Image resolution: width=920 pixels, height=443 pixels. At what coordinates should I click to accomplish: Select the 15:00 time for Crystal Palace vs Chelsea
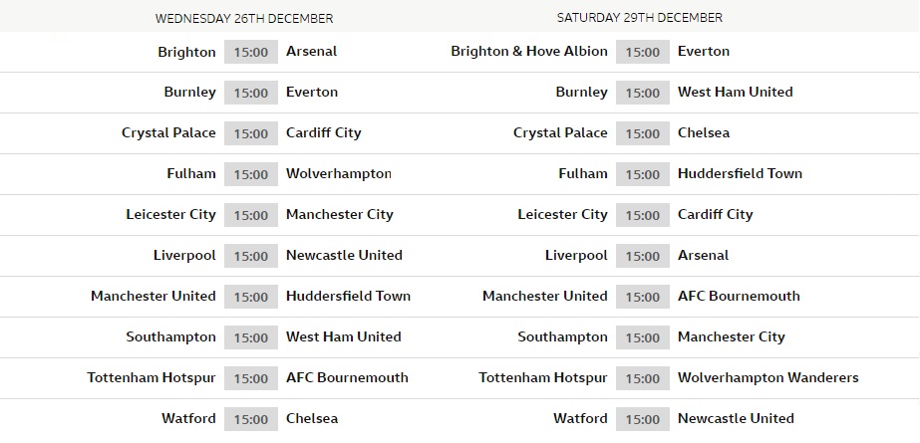click(x=642, y=133)
